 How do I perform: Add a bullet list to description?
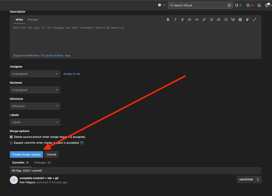211,20
